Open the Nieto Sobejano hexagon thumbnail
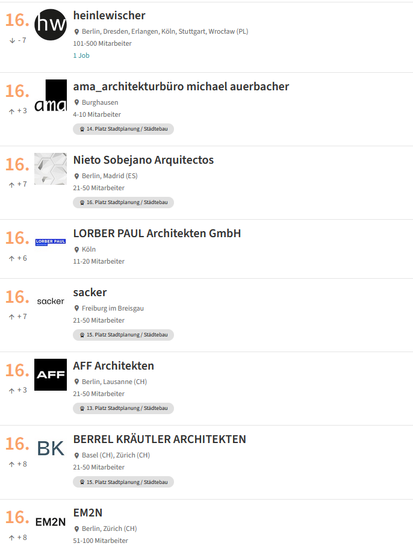413x555 pixels. 51,169
